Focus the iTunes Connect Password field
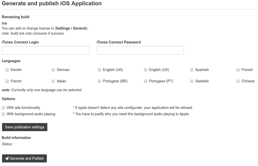 (x=140, y=50)
